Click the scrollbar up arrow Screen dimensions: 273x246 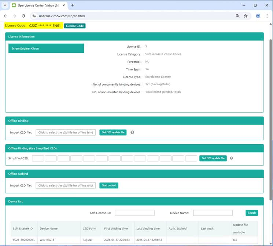point(270,24)
